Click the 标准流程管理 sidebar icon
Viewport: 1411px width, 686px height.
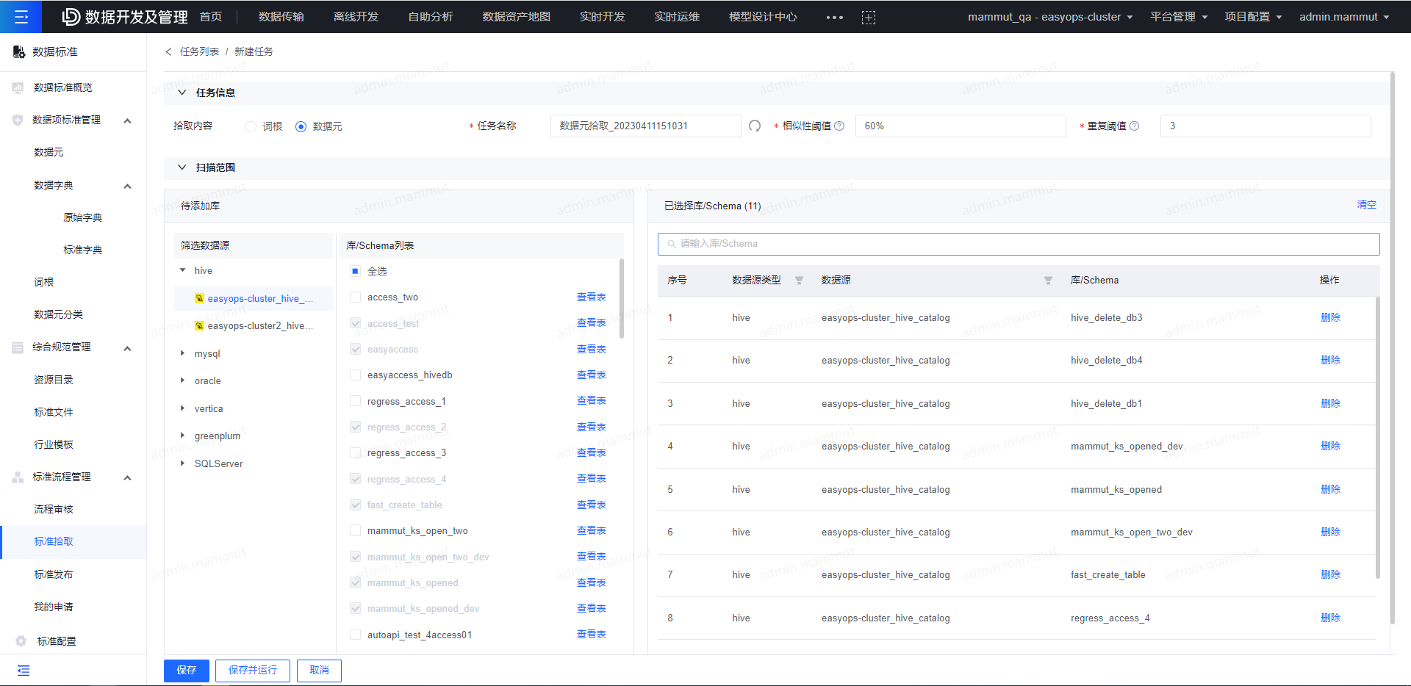[18, 477]
